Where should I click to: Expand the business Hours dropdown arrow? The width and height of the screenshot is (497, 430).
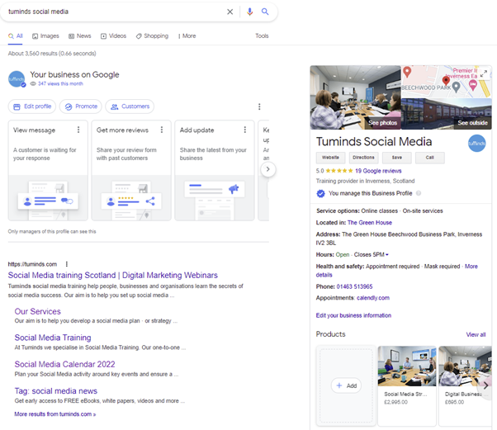(387, 254)
